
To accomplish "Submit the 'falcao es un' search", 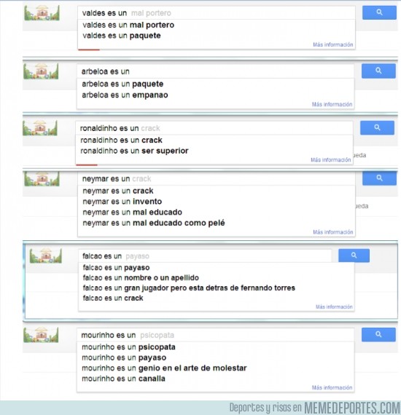I will click(x=354, y=256).
